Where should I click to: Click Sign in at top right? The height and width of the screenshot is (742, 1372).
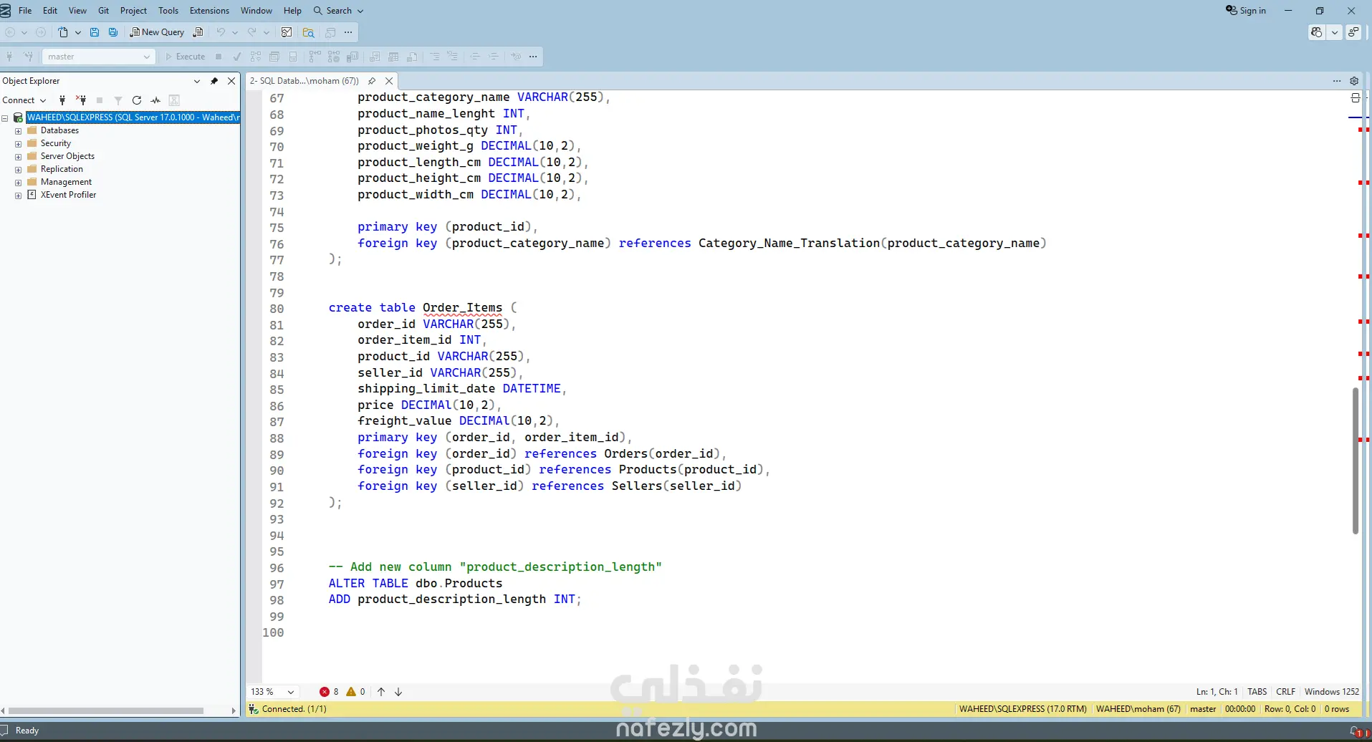[x=1246, y=11]
